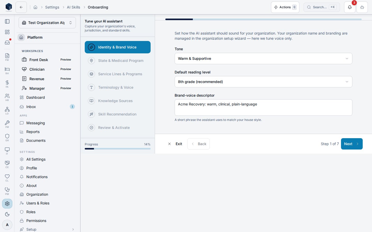Open Reports app
This screenshot has width=372, height=232.
(47, 132)
